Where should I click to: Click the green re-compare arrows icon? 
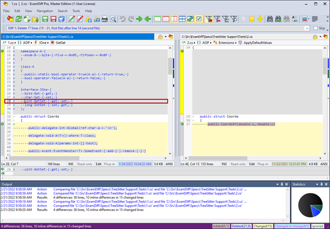19,19
